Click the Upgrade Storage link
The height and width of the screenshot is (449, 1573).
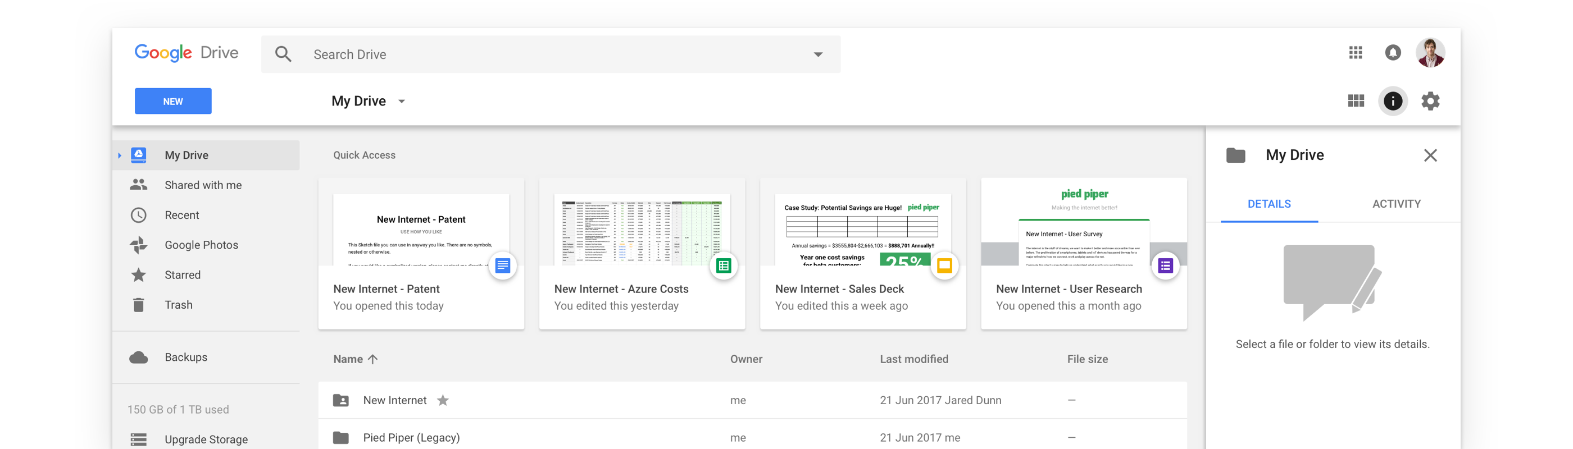tap(206, 439)
